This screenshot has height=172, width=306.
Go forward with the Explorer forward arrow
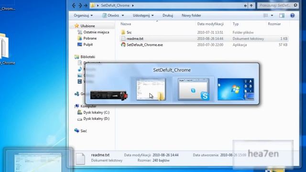[80, 5]
